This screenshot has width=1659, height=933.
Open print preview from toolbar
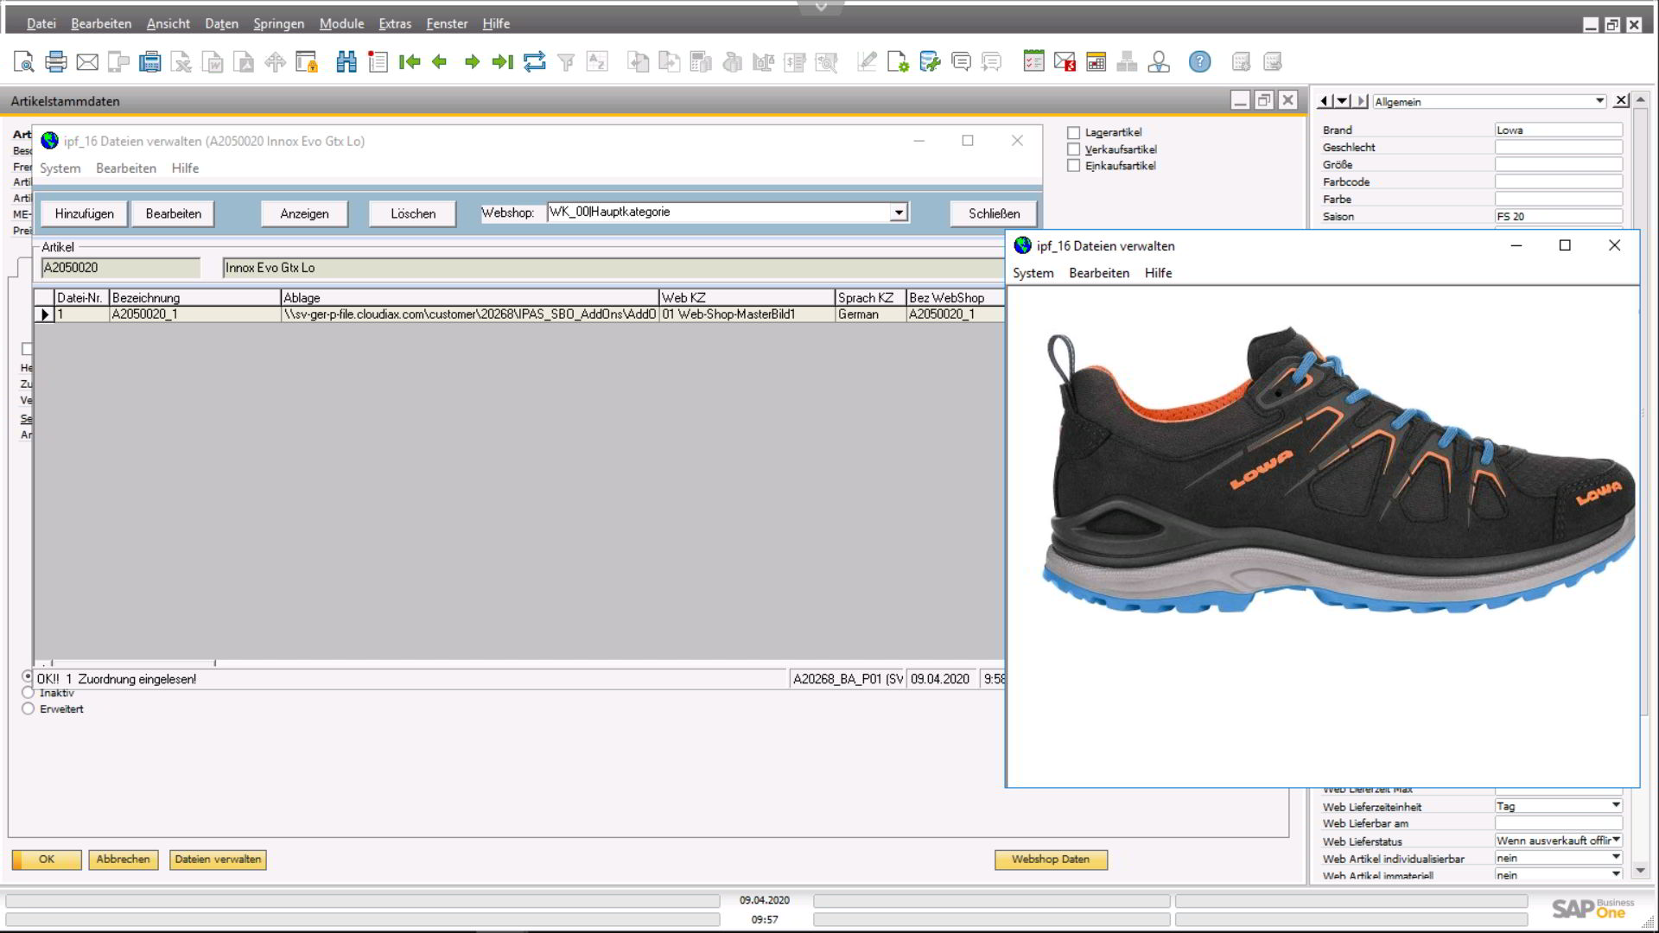(x=24, y=62)
